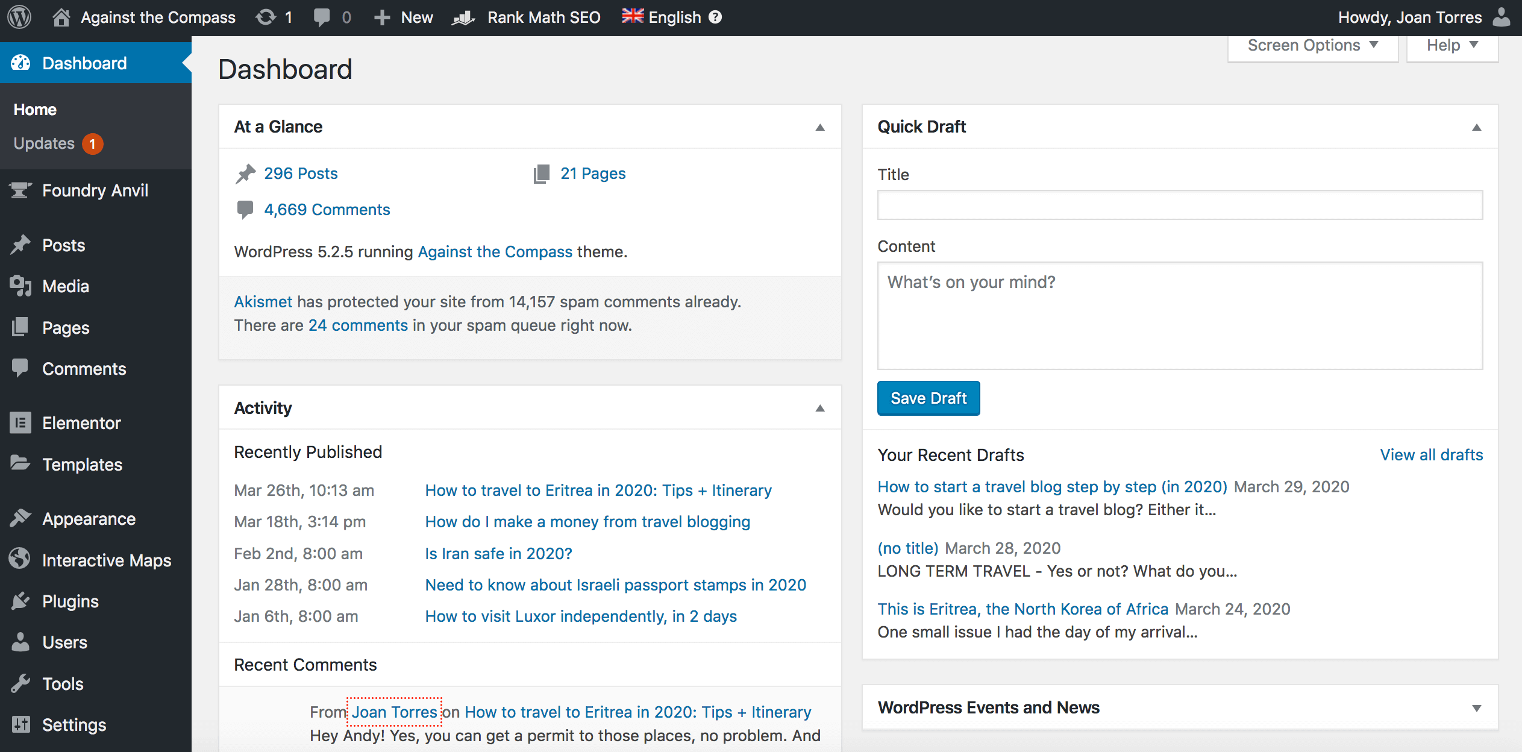Click the Posts pushpin icon in sidebar
This screenshot has width=1522, height=752.
pos(20,245)
